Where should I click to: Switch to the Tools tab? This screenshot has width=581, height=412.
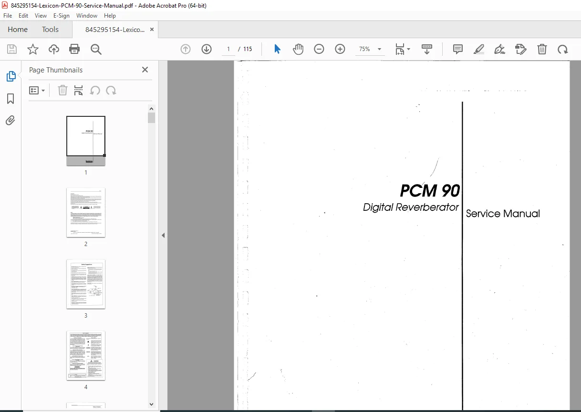pyautogui.click(x=50, y=30)
